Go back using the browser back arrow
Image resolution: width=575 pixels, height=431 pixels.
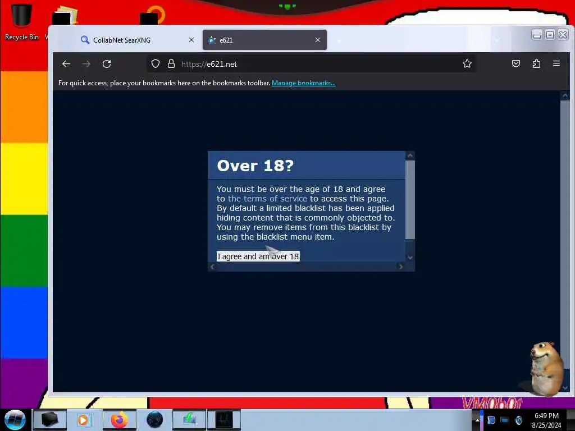tap(66, 64)
